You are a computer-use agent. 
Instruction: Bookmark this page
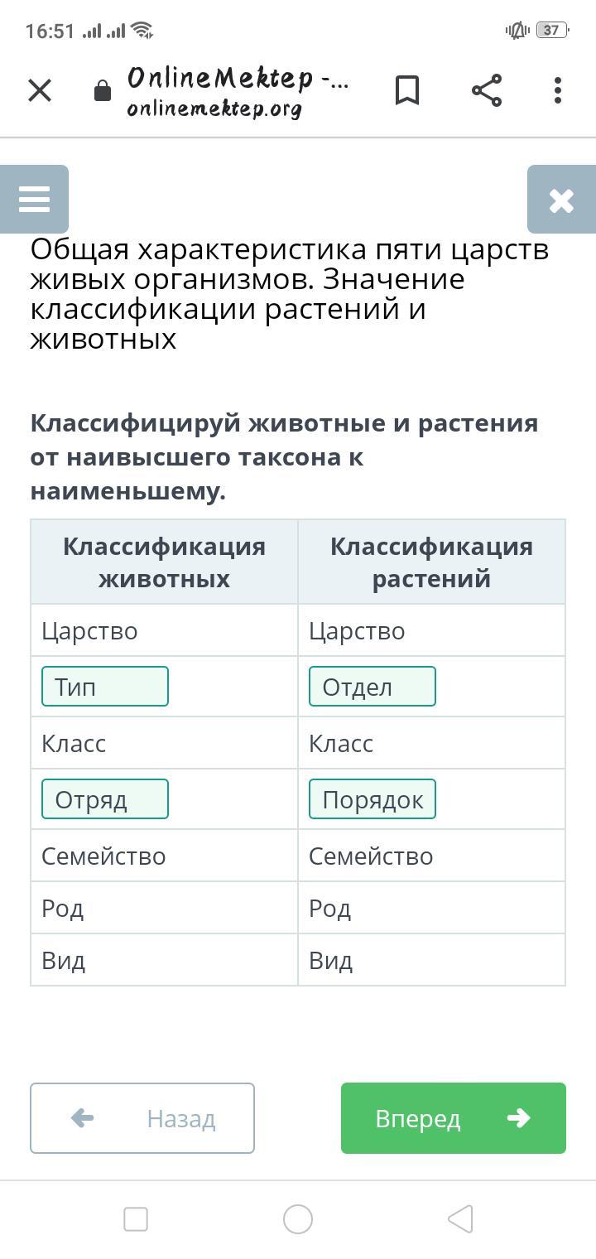(407, 90)
